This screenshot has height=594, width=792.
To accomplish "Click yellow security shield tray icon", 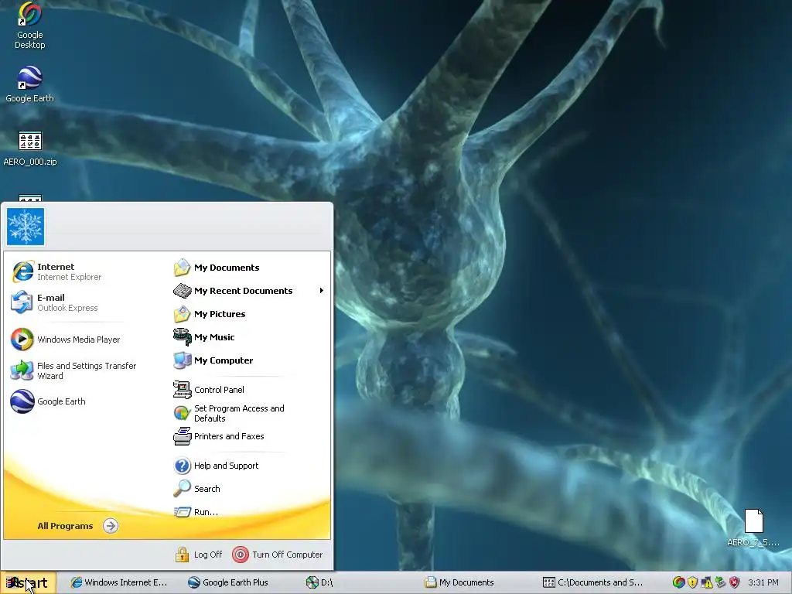I will point(692,582).
